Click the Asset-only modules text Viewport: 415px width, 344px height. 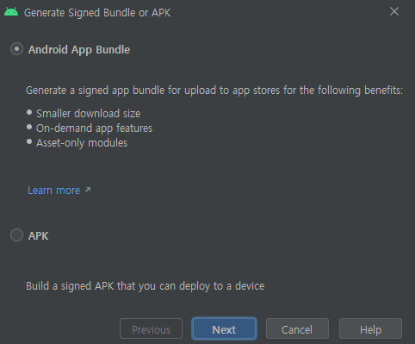pos(82,143)
